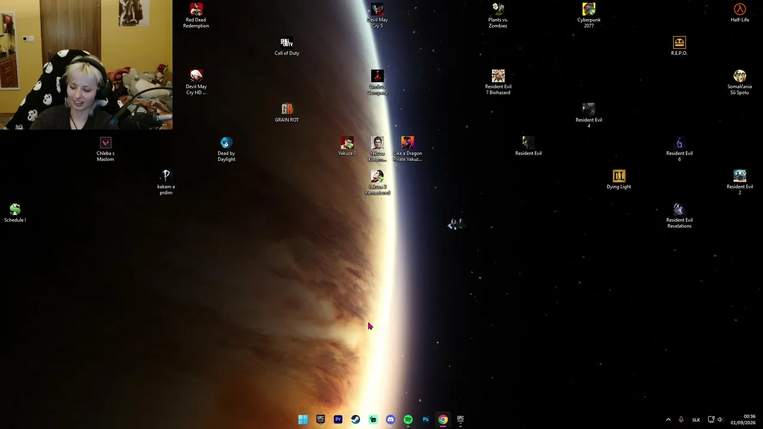Click the Resident Evil Revelations shortcut

tap(680, 216)
